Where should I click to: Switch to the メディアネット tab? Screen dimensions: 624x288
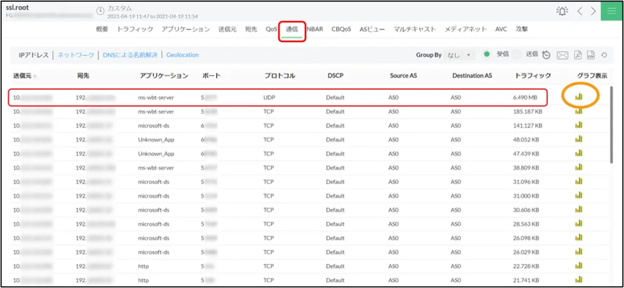(466, 29)
